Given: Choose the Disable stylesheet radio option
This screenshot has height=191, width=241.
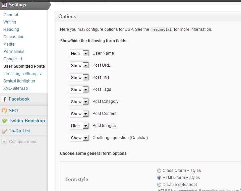Looking at the screenshot, I should point(159,185).
